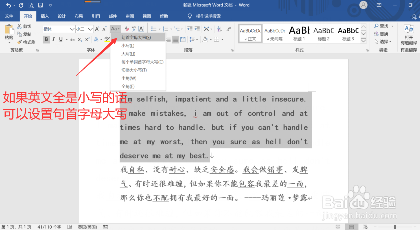Sort paragraphs using the sort icon
This screenshot has width=420, height=230.
[x=219, y=29]
